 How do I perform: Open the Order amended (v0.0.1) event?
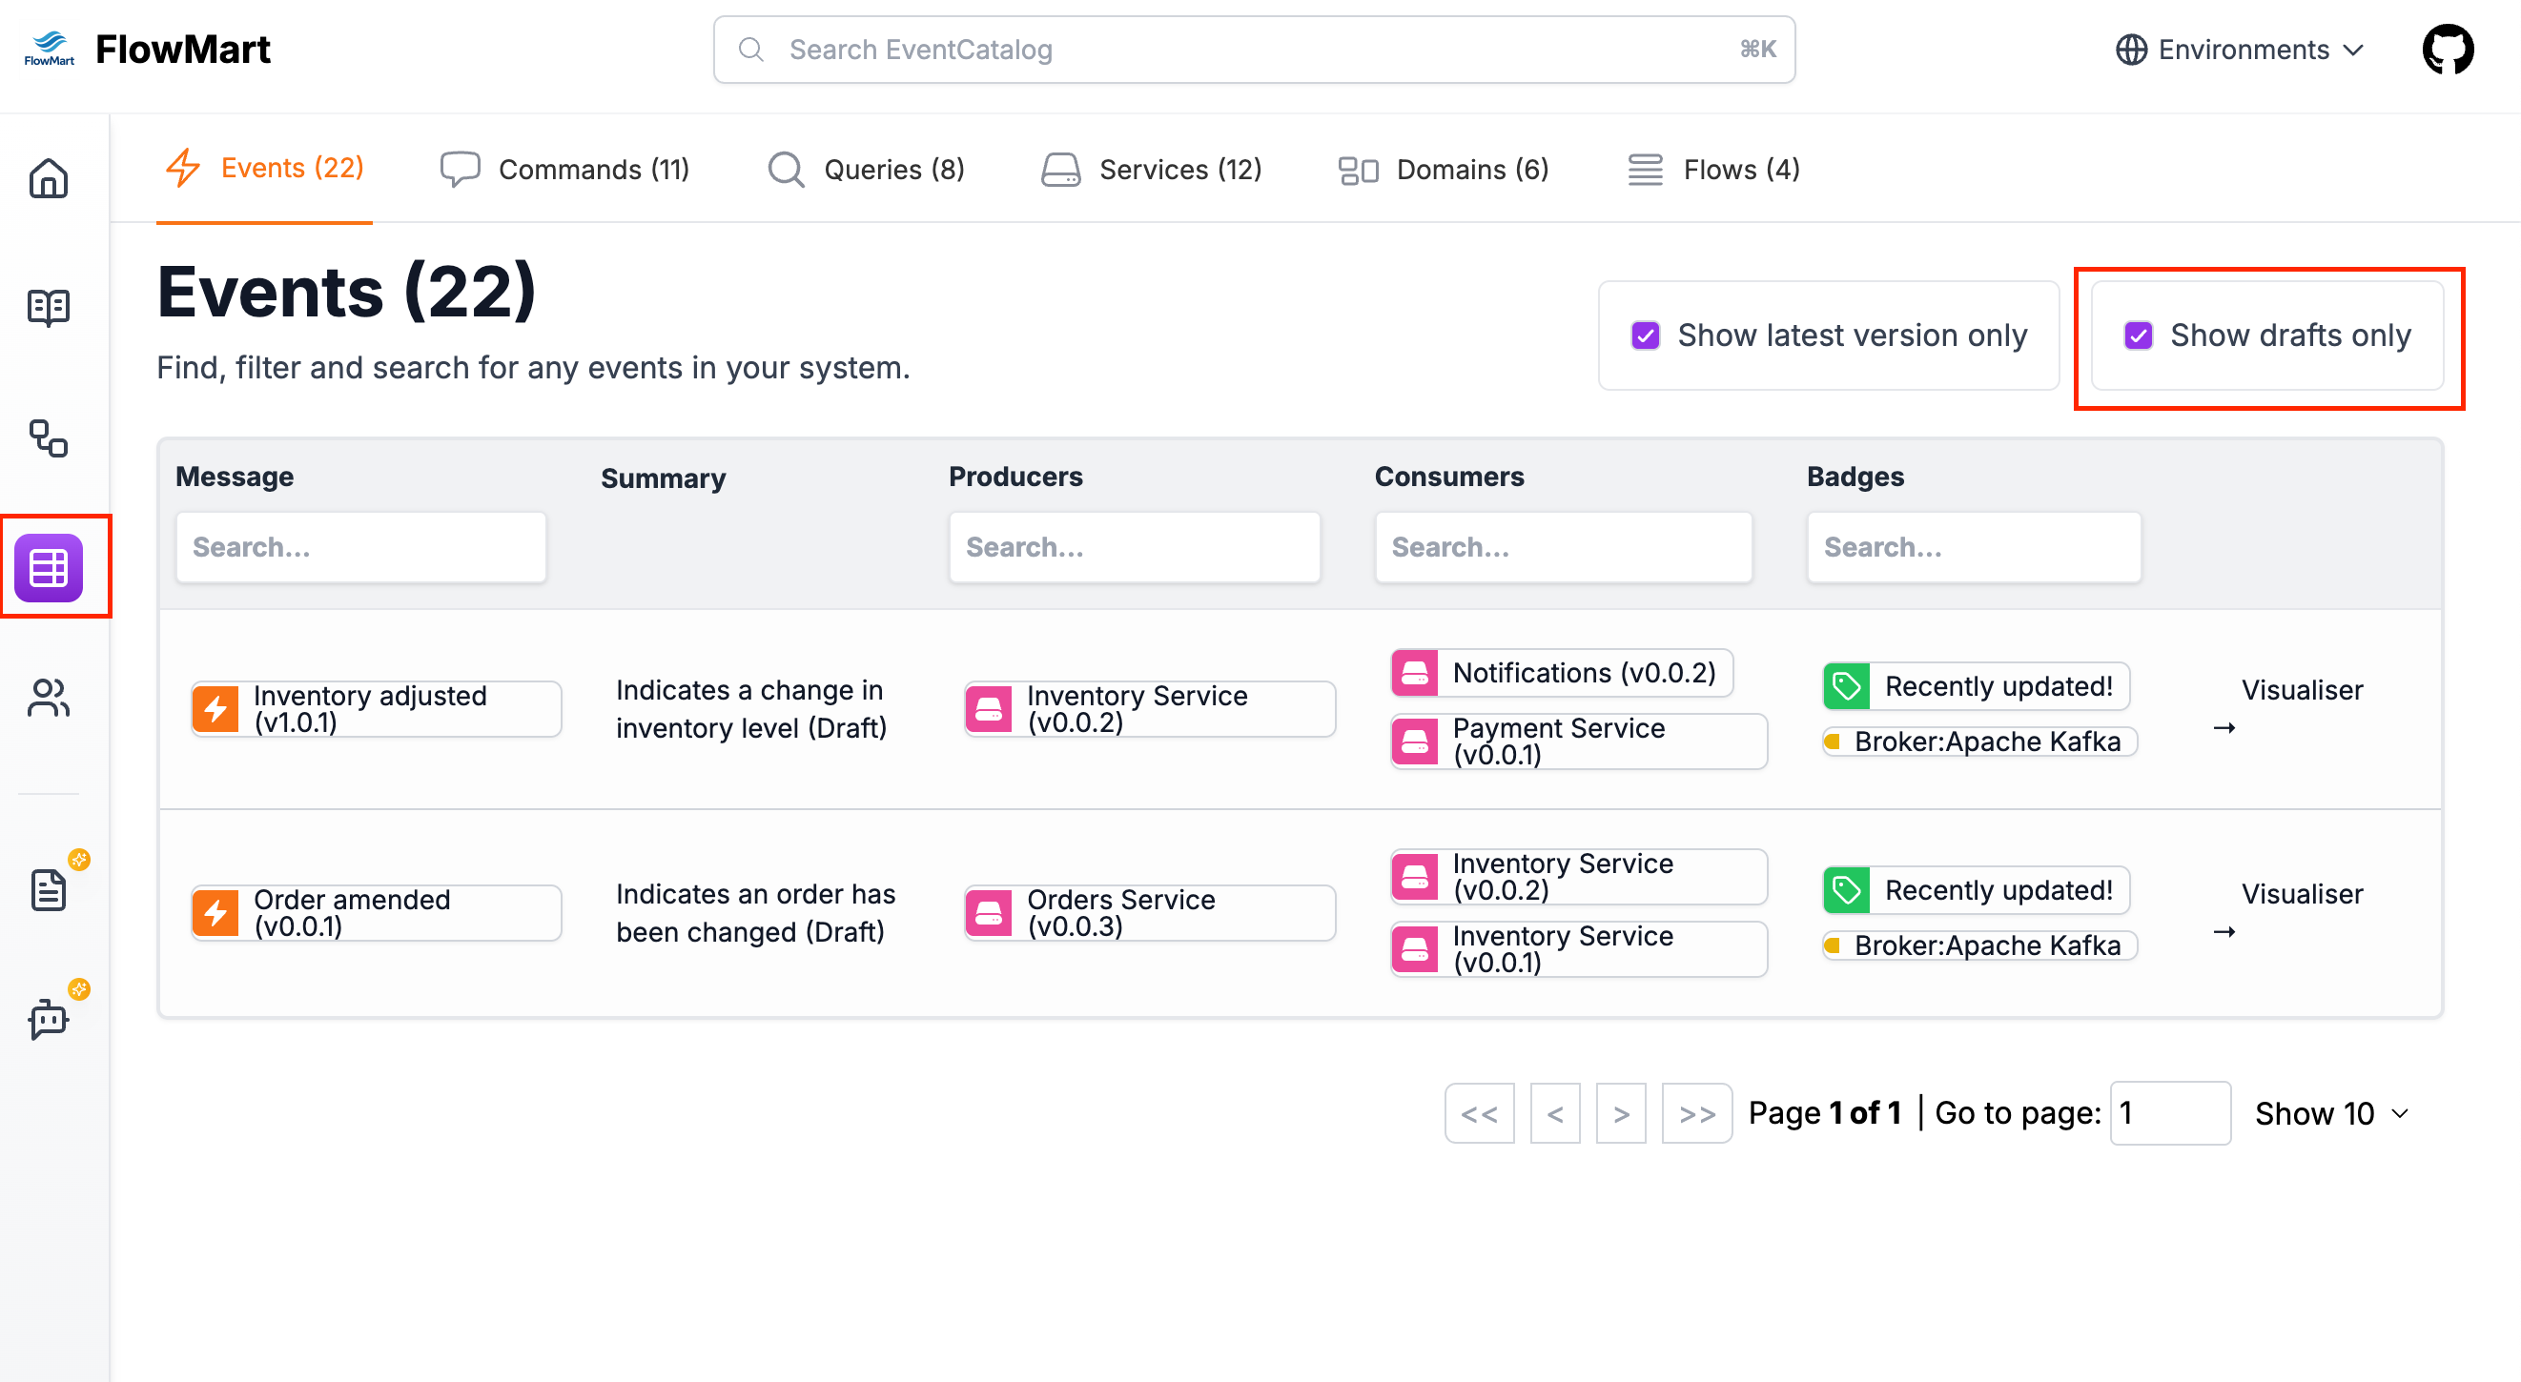pyautogui.click(x=376, y=912)
